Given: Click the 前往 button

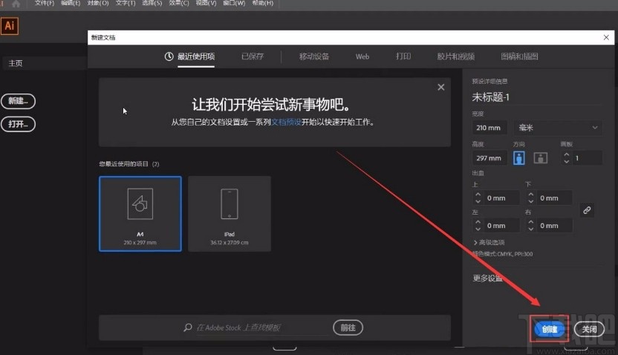Looking at the screenshot, I should (x=348, y=328).
